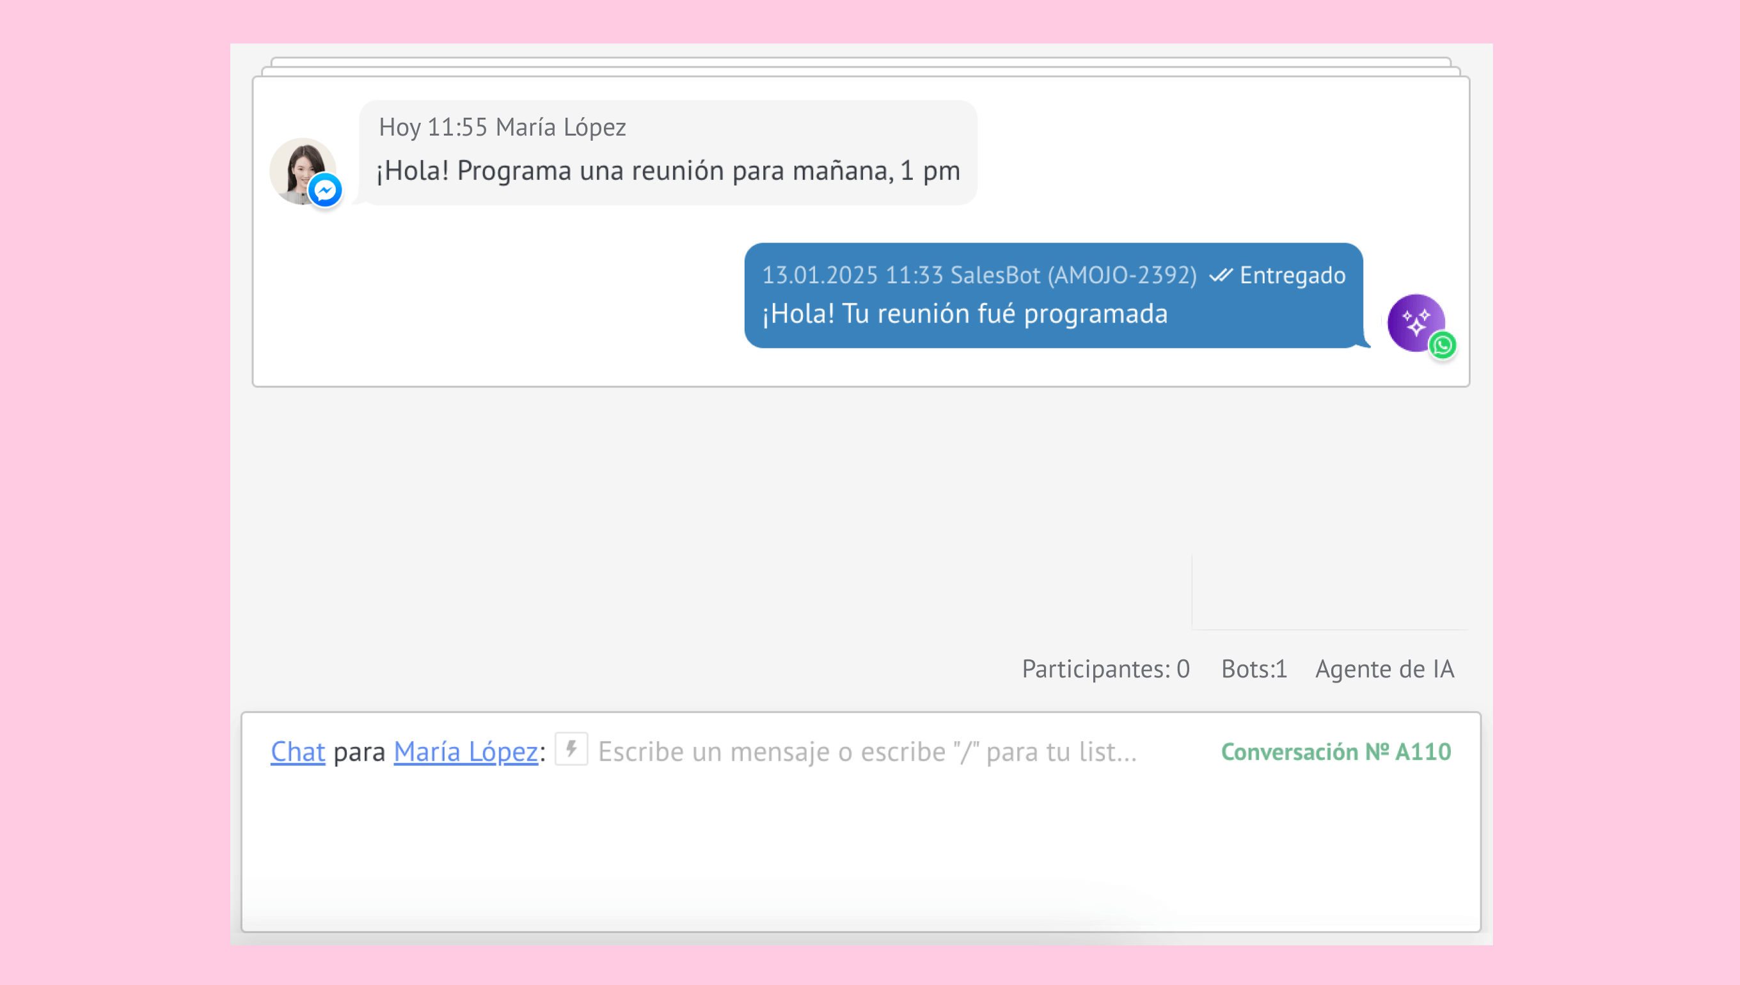
Task: Focus the message input field
Action: [866, 752]
